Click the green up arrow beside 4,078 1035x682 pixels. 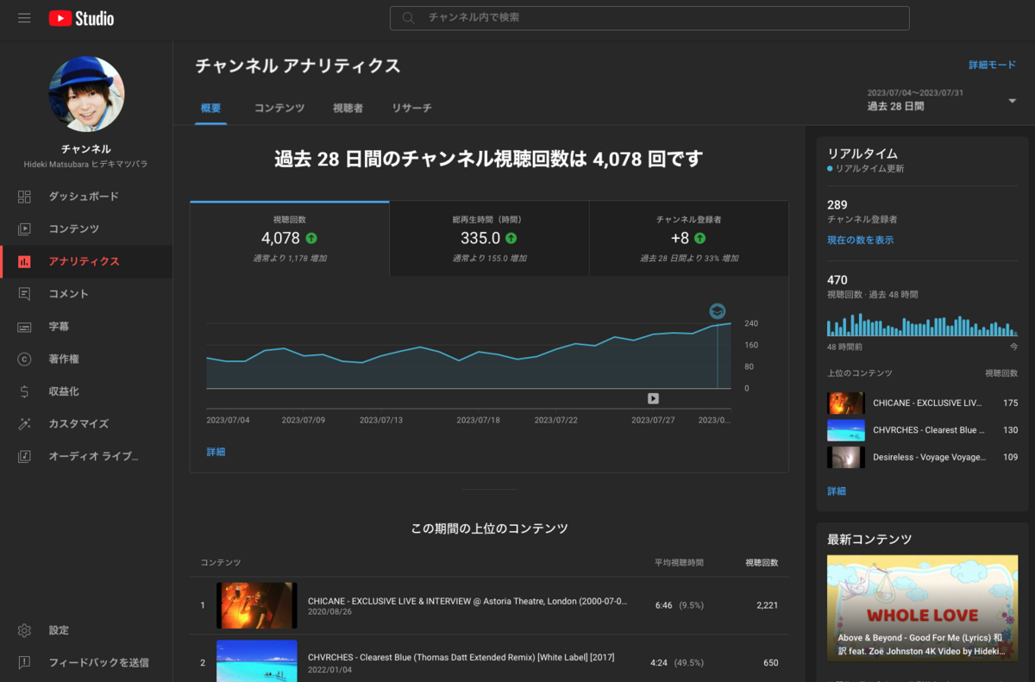311,238
